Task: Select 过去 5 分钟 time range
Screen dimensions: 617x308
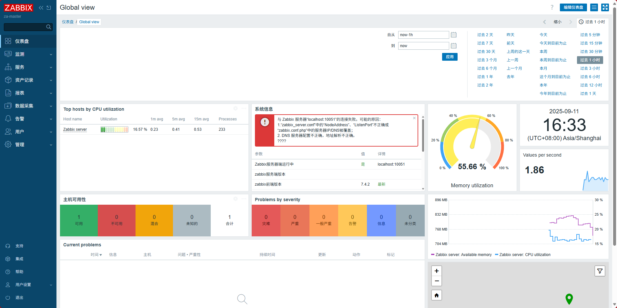Action: click(590, 35)
